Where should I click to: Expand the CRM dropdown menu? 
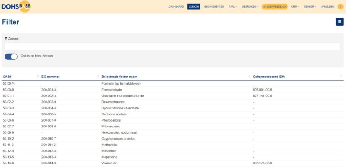[x=295, y=7]
